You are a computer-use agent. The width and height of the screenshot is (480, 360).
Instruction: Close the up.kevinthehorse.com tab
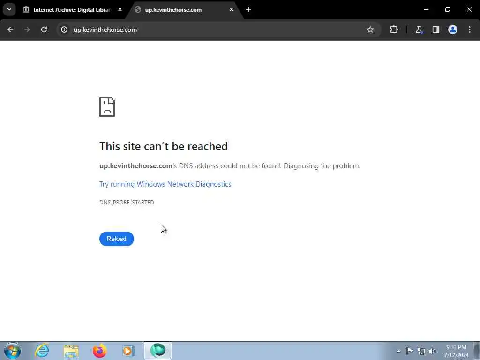pos(232,9)
